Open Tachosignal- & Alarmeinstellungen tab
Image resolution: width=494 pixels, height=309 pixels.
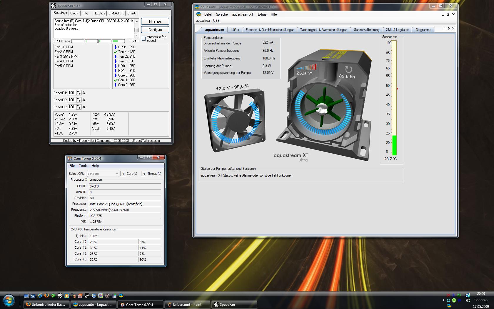[323, 30]
